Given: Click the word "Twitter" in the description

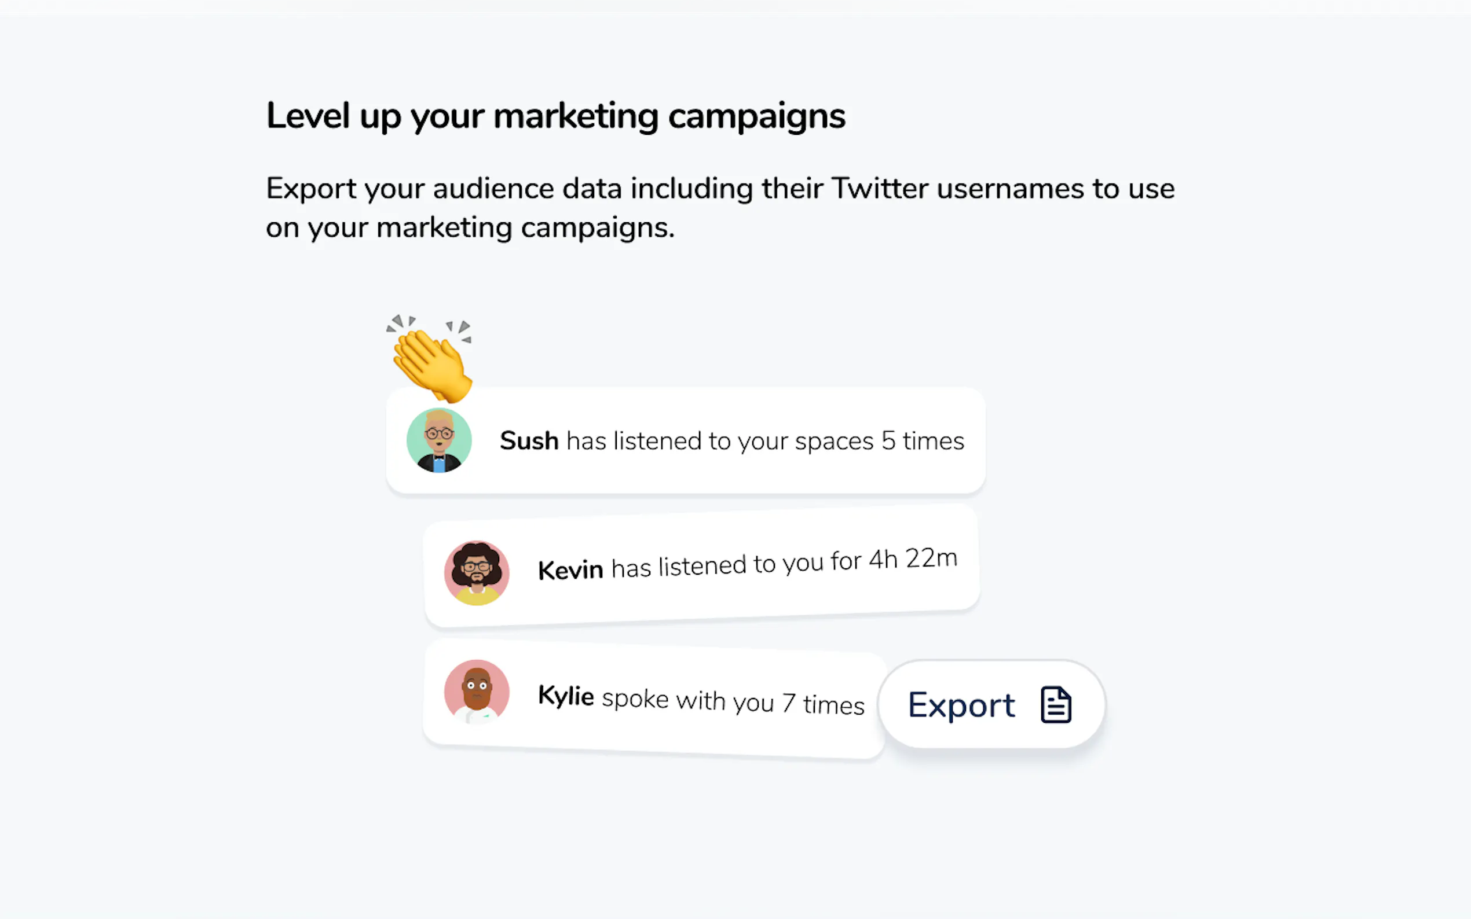Looking at the screenshot, I should pos(879,189).
